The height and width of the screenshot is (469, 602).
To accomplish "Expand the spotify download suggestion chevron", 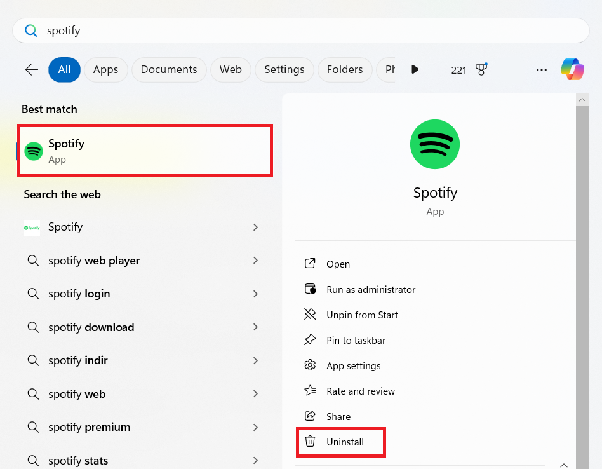I will [x=255, y=327].
